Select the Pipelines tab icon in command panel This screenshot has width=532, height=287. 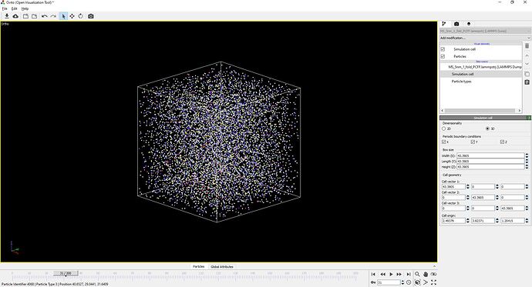pyautogui.click(x=443, y=24)
